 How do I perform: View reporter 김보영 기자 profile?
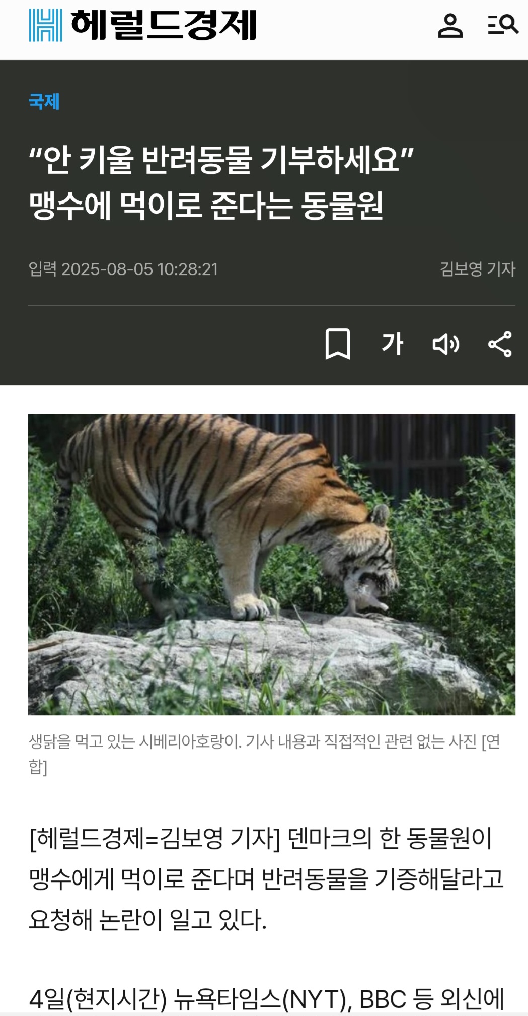(x=478, y=269)
